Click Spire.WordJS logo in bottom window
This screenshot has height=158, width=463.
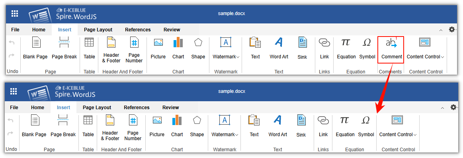[x=61, y=92]
